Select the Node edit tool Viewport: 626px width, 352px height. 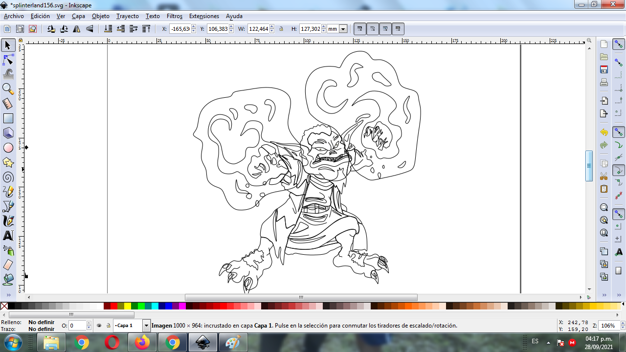[x=8, y=60]
